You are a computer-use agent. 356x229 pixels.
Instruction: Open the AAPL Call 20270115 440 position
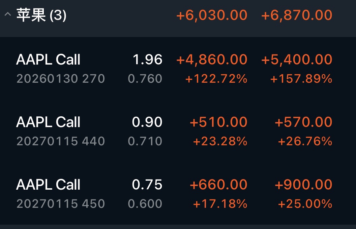click(x=48, y=122)
